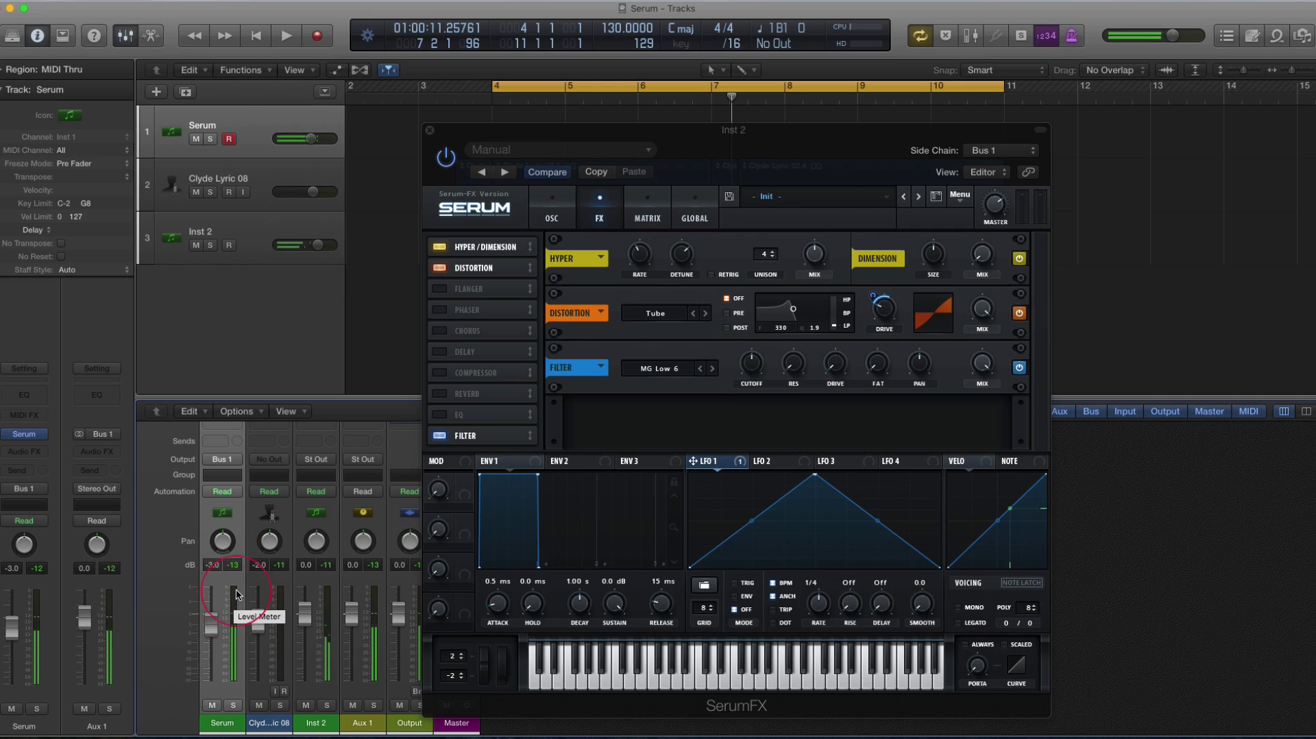The image size is (1316, 739).
Task: Record-enable the Inst 2 track
Action: coord(229,245)
